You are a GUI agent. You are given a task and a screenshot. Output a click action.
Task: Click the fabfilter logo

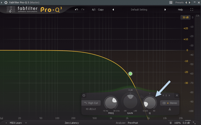click(x=28, y=9)
